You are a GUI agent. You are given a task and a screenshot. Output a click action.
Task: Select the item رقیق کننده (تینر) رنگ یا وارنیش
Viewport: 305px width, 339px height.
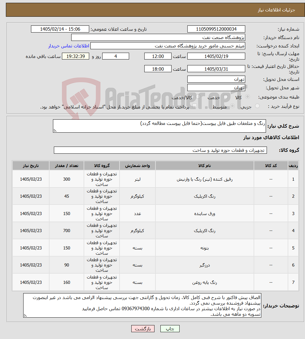click(205, 179)
